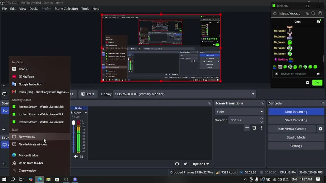Screen dimensions: 326x183
Task: Open advanced audio properties gears icon
Action: (x=185, y=164)
